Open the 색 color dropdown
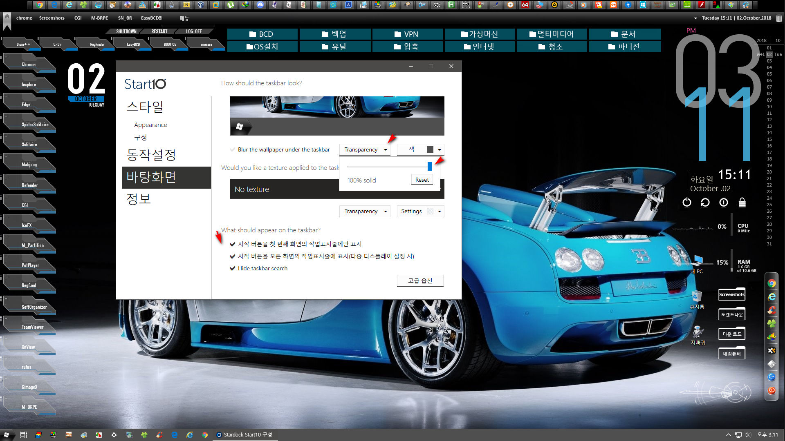Screen dimensions: 785x441 tap(420, 149)
